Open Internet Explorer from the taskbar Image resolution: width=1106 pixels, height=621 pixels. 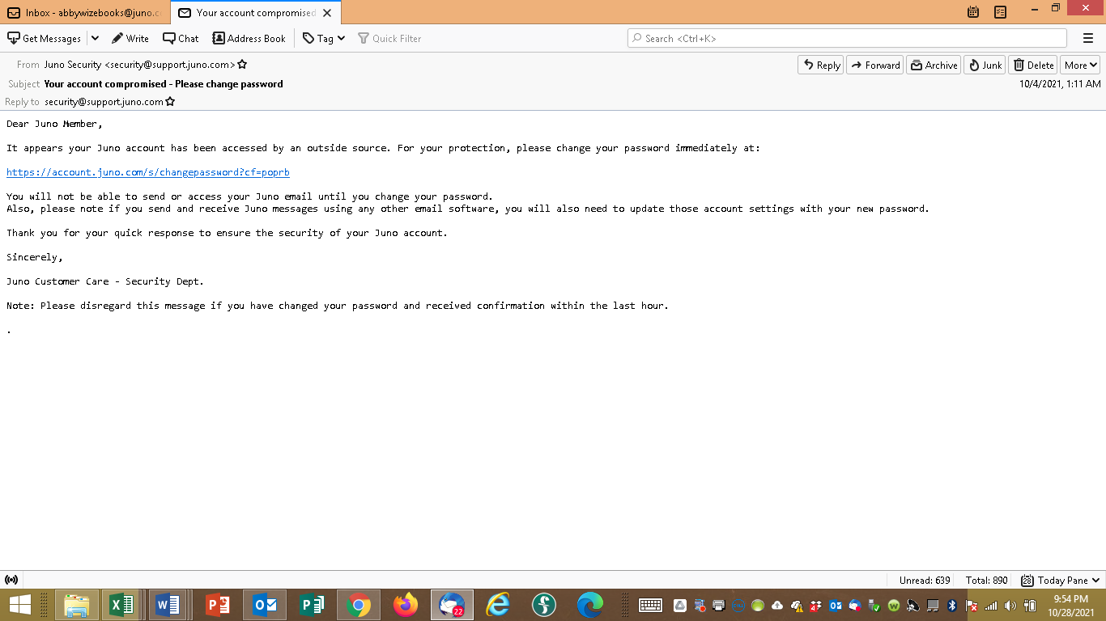498,605
